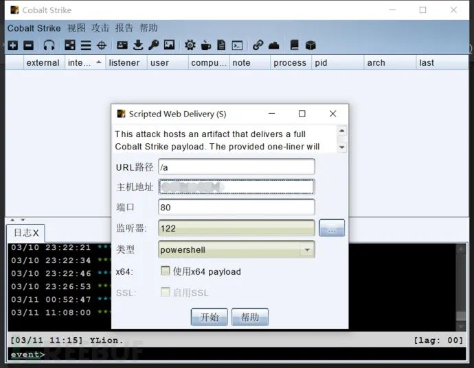Click description scroll down arrow

342,147
